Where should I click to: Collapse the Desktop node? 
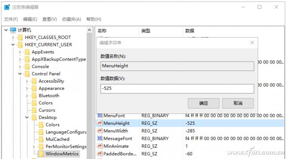pyautogui.click(x=27, y=117)
